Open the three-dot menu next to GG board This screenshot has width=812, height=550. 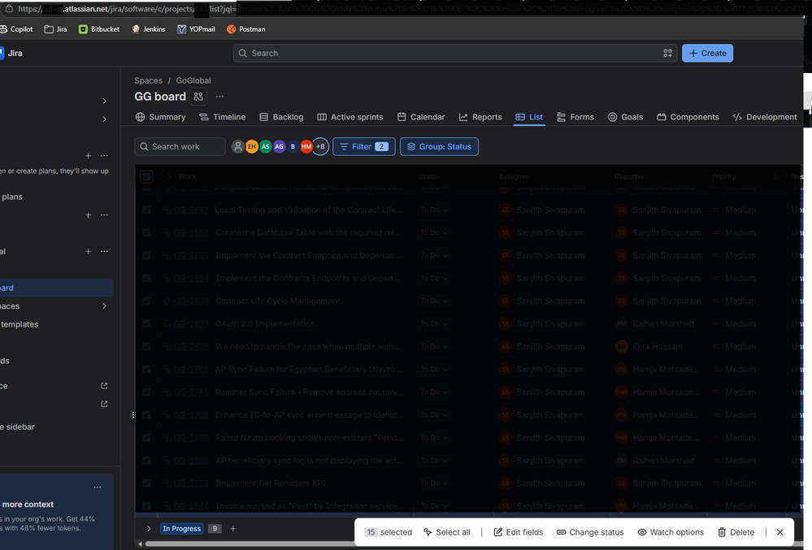click(x=220, y=96)
